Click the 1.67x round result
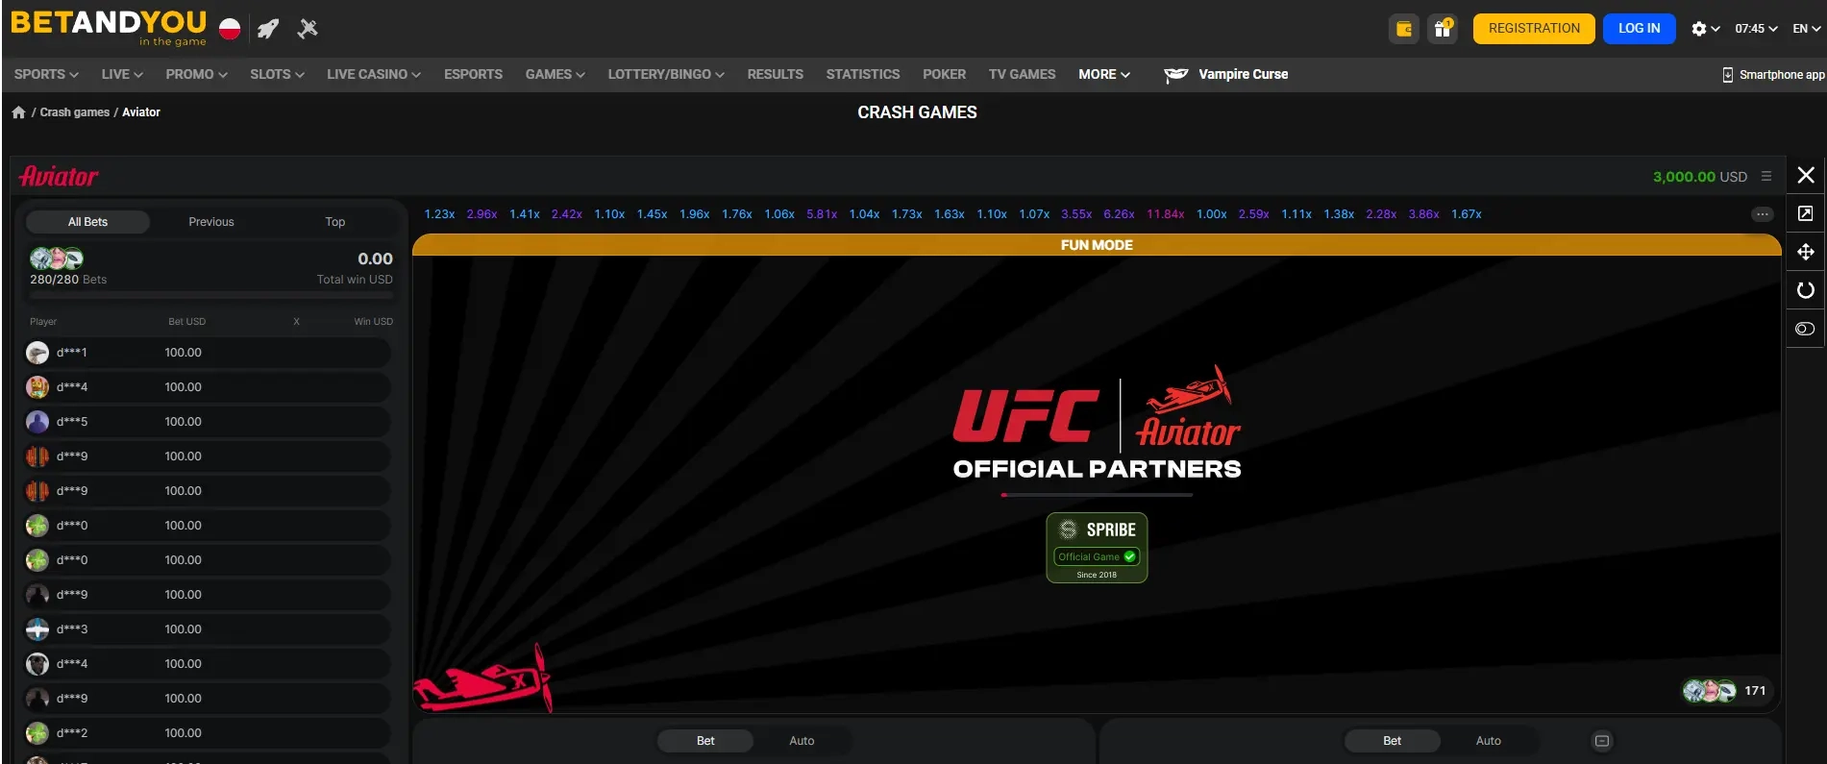 [1467, 214]
